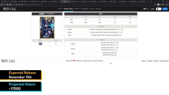Go back to the previous page
Image resolution: width=169 pixels, height=95 pixels.
(x=2, y=5)
